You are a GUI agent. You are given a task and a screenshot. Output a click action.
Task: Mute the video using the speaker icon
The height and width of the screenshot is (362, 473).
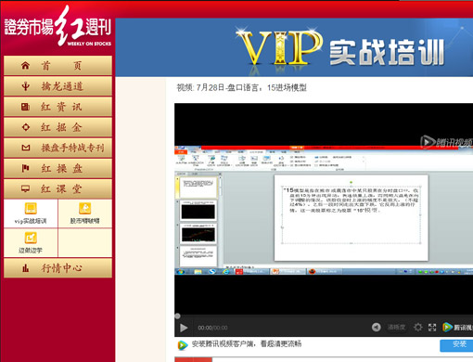377,327
